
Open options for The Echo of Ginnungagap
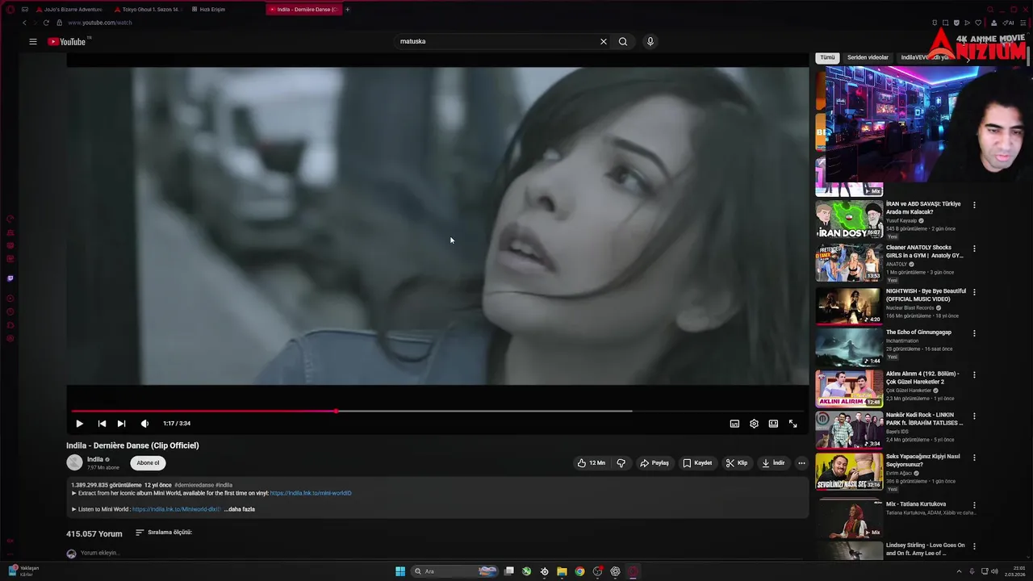click(974, 333)
